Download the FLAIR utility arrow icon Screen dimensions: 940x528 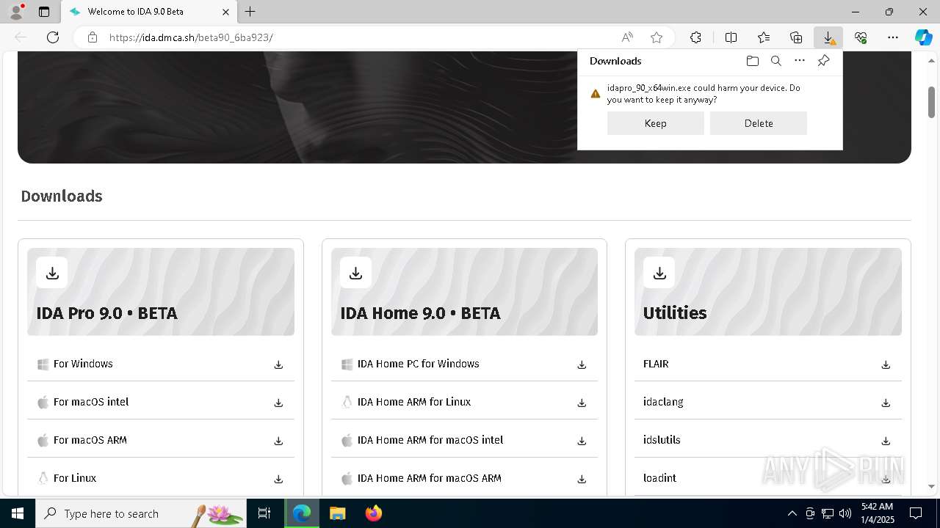[x=886, y=364]
